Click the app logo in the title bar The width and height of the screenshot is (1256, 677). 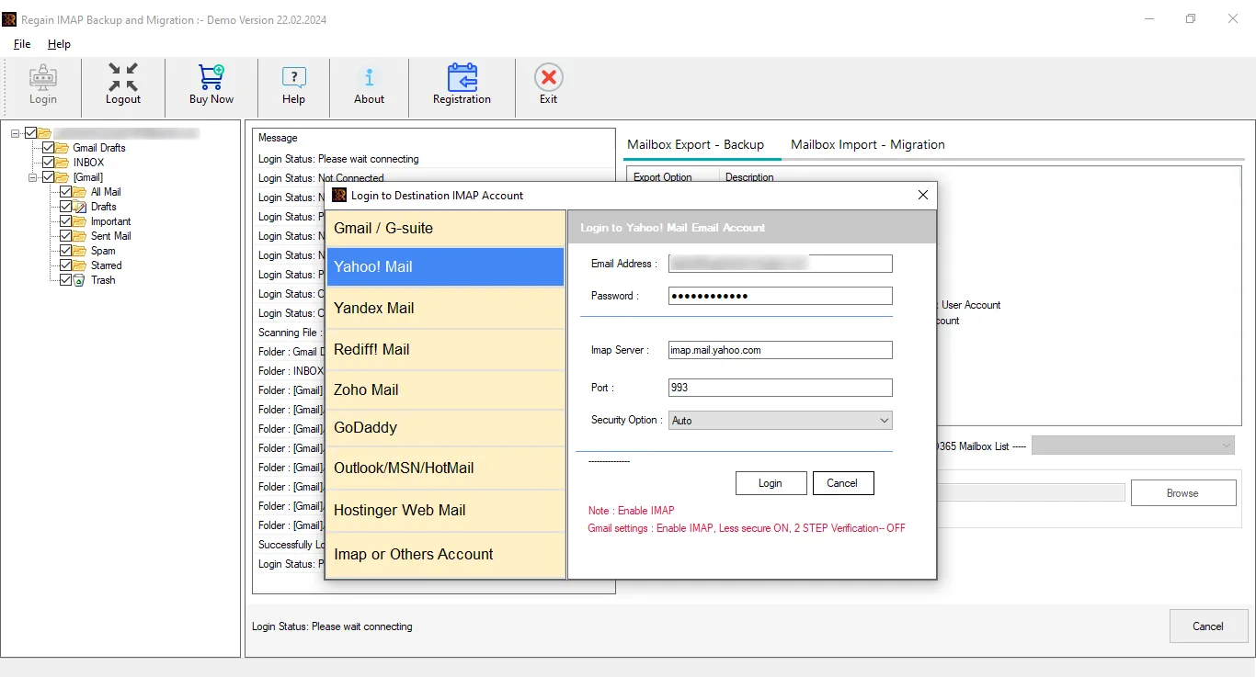[10, 19]
